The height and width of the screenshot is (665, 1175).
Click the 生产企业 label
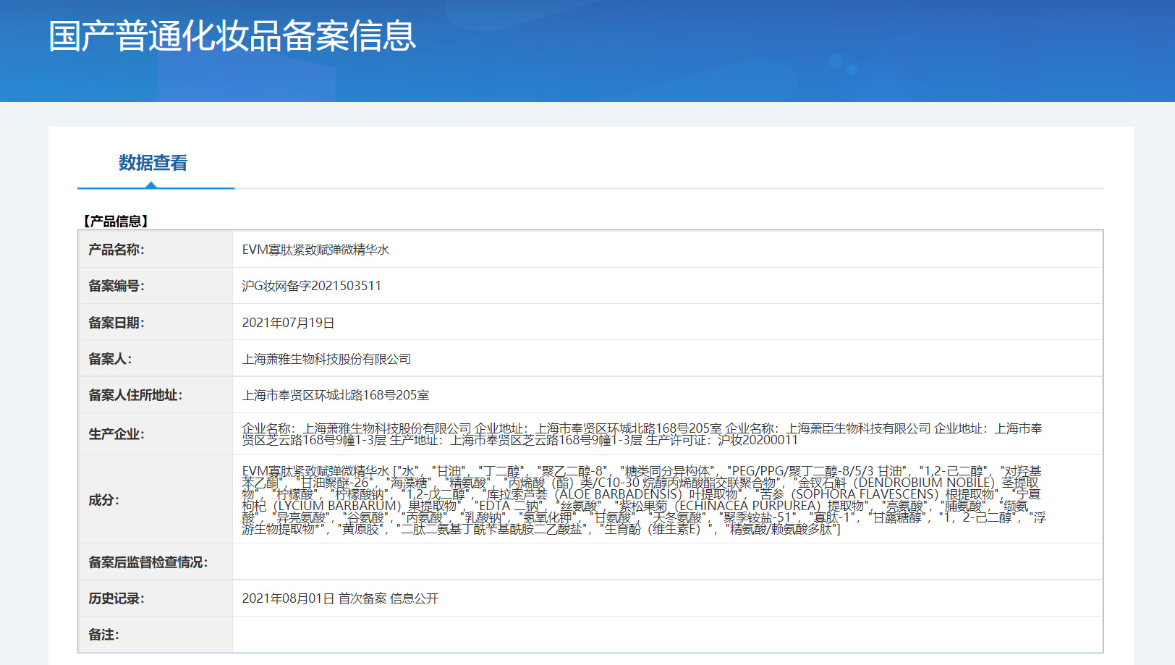pyautogui.click(x=116, y=434)
